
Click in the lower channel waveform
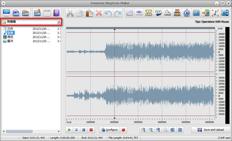141,96
